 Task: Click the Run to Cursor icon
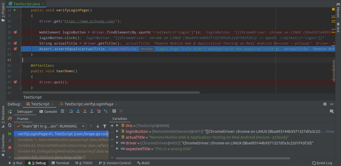tap(105, 111)
